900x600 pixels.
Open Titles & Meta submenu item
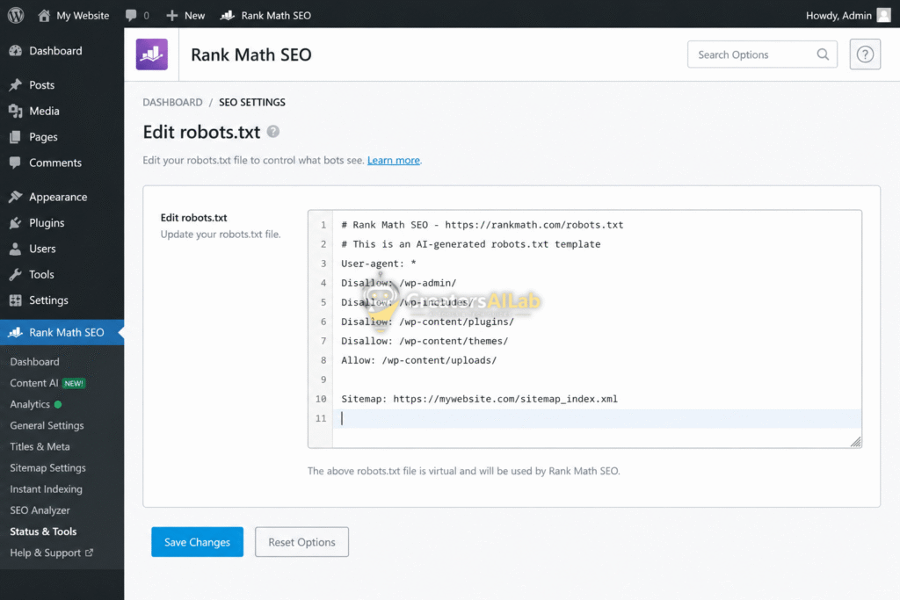40,446
